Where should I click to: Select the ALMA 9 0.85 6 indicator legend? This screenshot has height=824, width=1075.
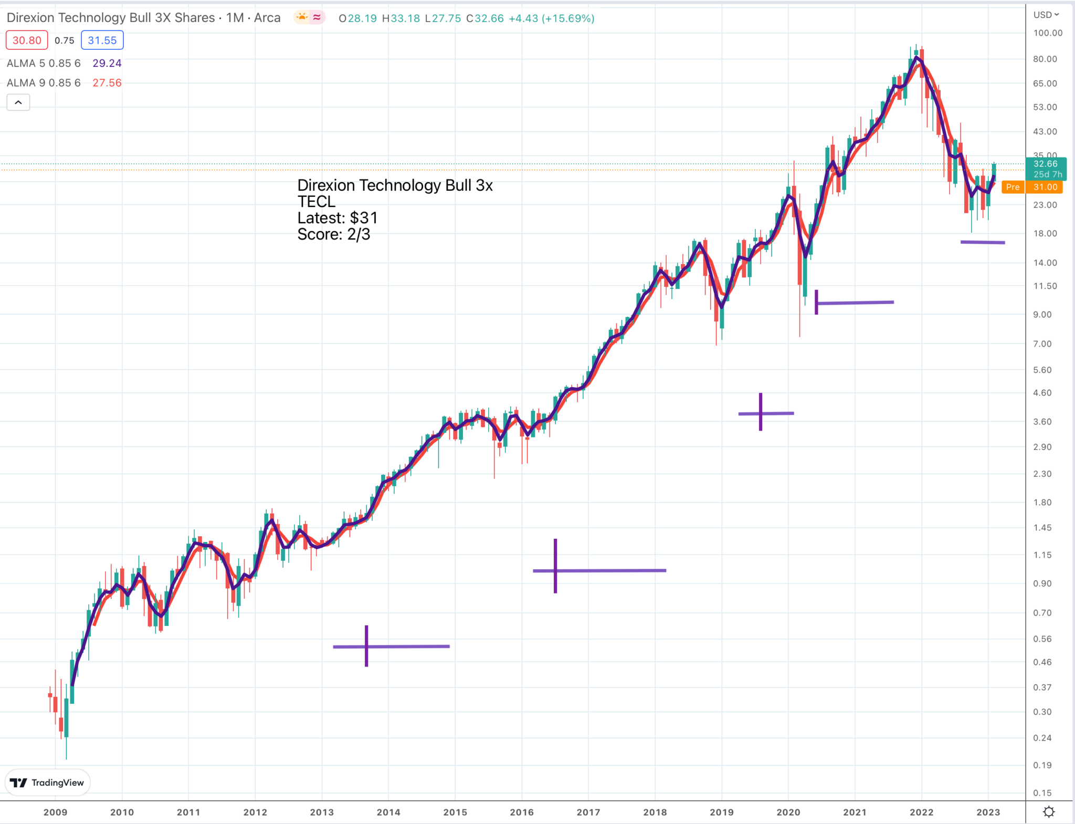pos(44,83)
